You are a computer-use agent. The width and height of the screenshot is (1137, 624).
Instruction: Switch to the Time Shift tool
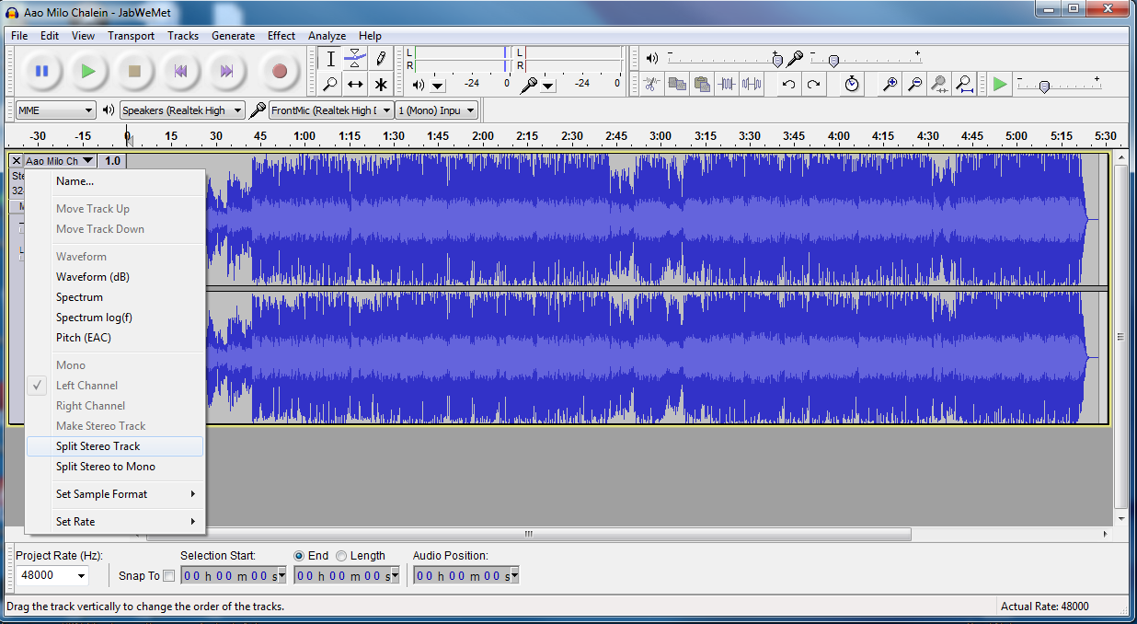pyautogui.click(x=356, y=84)
